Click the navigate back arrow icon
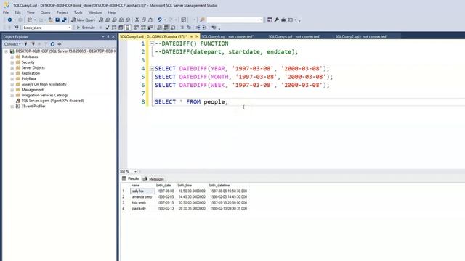465x261 pixels. point(9,20)
